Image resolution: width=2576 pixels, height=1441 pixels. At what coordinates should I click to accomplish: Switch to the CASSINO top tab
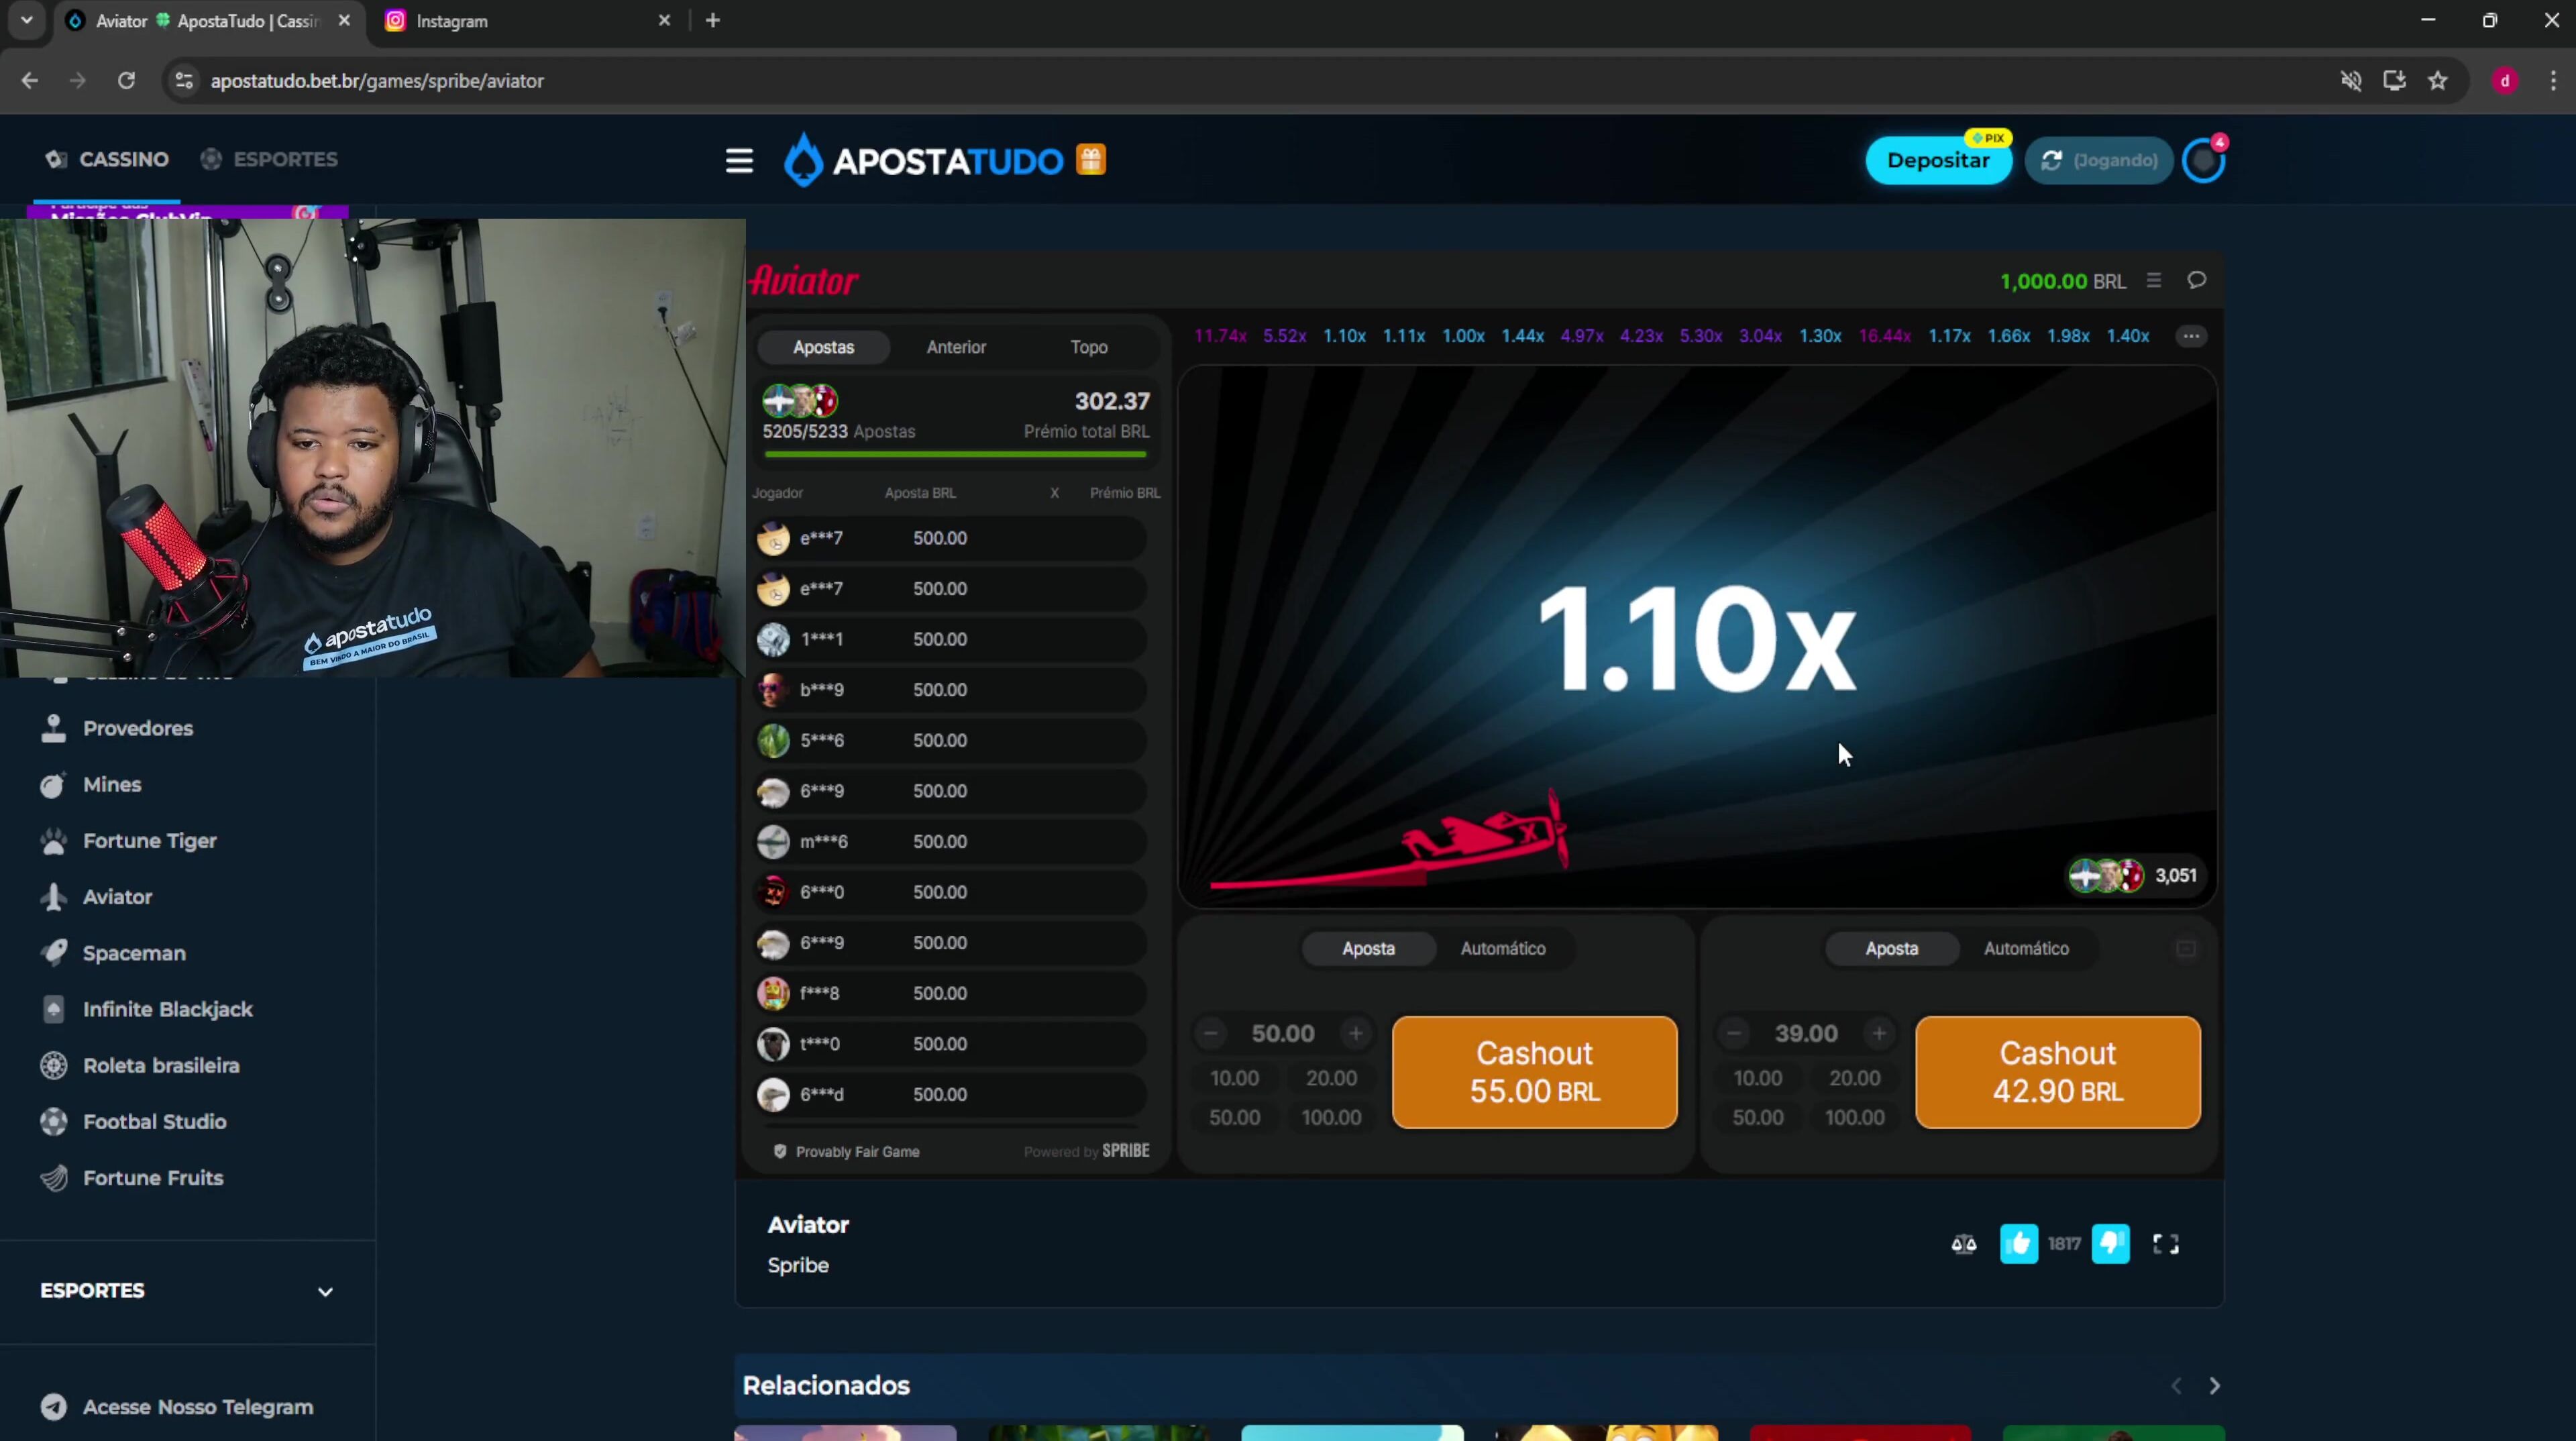pyautogui.click(x=107, y=159)
